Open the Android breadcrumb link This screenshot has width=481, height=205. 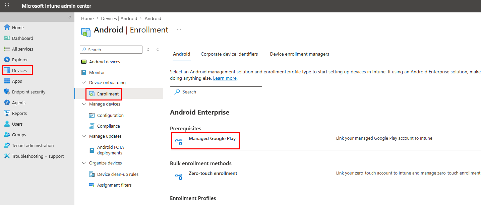point(153,18)
